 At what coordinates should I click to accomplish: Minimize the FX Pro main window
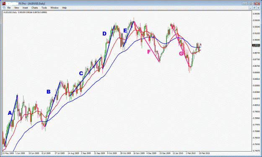(x=245, y=3)
